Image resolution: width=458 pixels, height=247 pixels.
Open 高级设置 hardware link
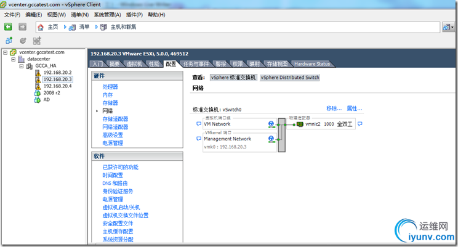[x=113, y=135]
